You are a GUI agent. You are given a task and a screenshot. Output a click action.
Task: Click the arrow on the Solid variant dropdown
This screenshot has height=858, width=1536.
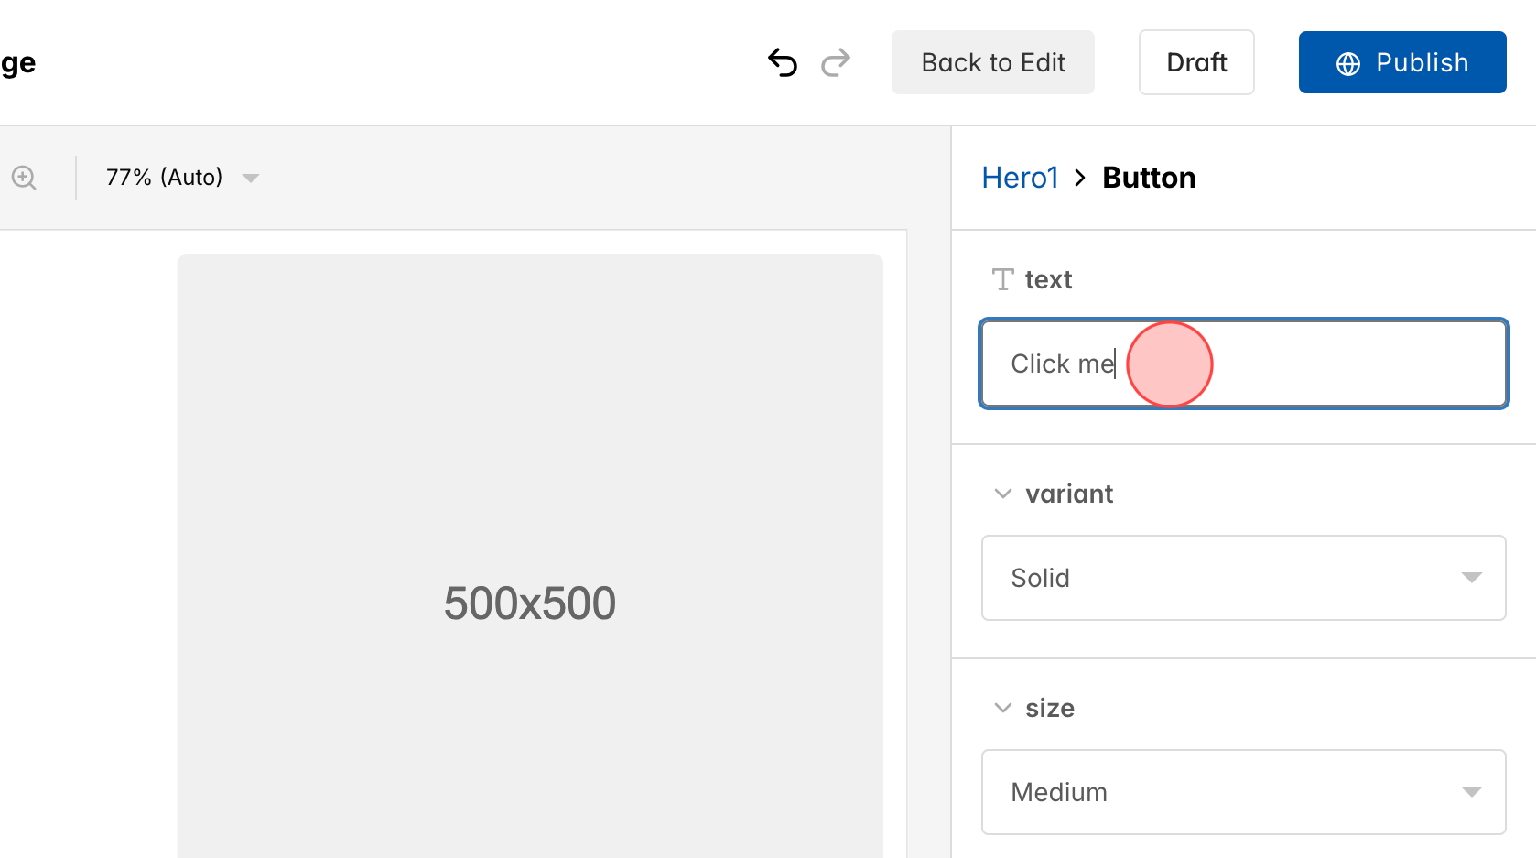1472,578
